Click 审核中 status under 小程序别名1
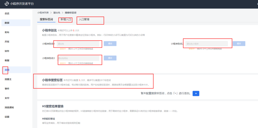This screenshot has height=128, width=258. (x=63, y=49)
